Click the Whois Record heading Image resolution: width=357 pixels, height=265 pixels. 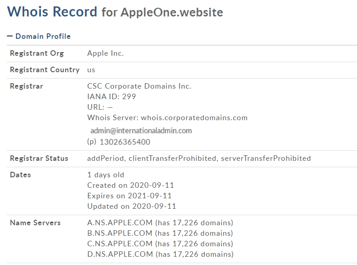coord(52,11)
